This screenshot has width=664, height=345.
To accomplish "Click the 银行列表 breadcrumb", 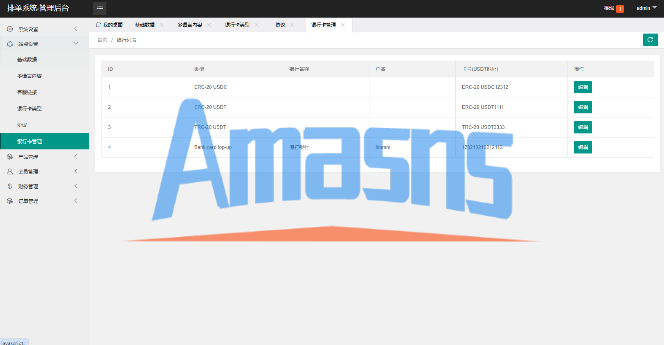I will click(x=126, y=40).
